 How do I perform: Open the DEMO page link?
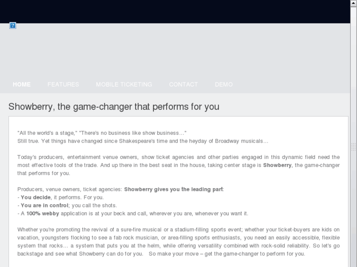point(224,85)
